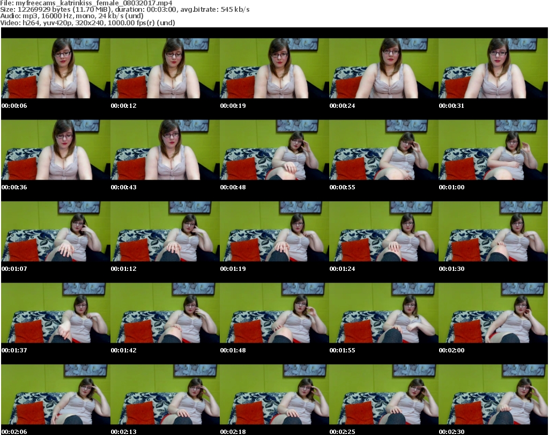Screen dimensions: 549x435
Task: Click the File name header line
Action: click(x=86, y=3)
